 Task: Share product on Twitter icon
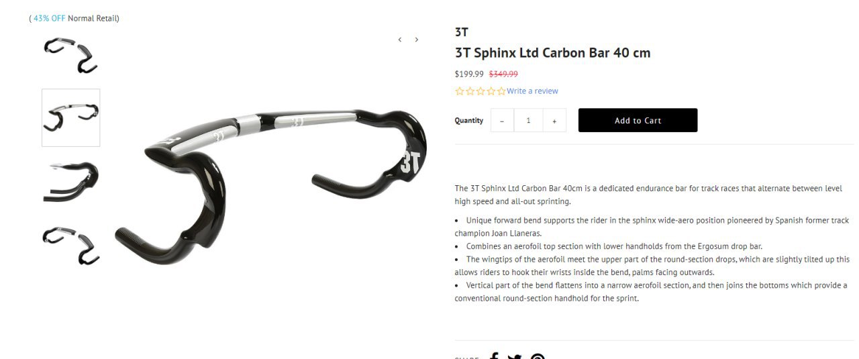(x=515, y=356)
